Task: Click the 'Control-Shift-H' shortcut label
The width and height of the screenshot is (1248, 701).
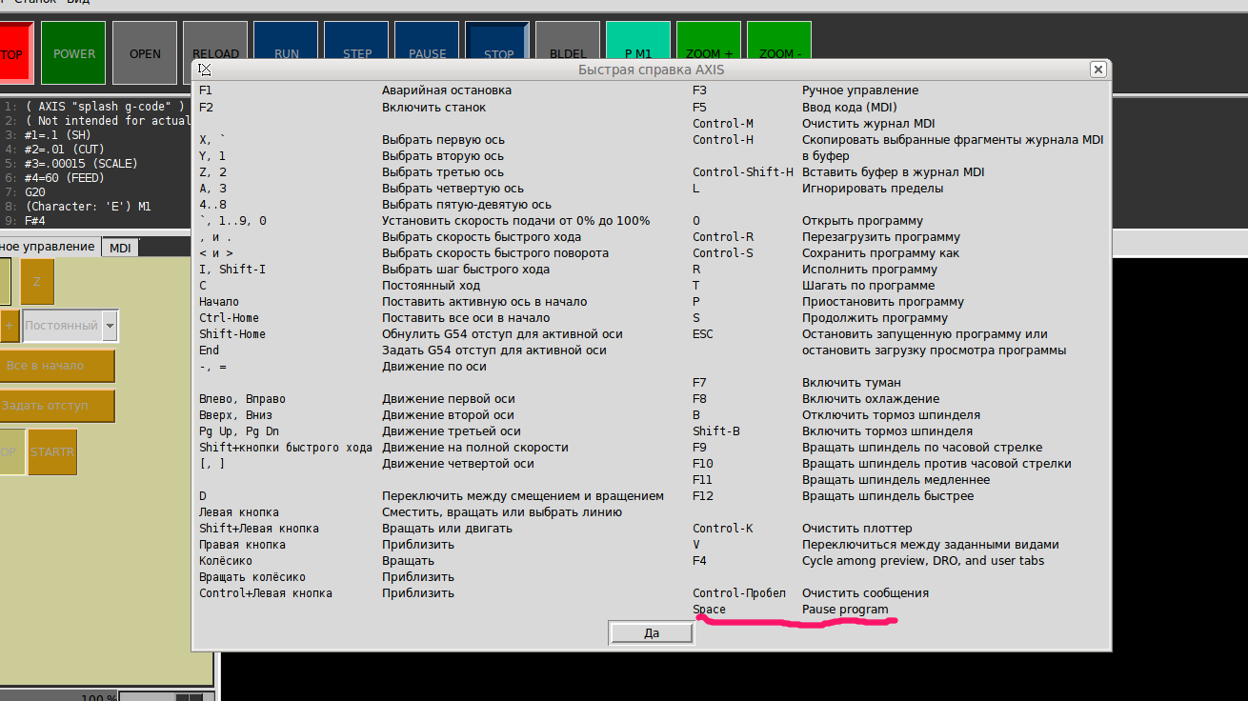Action: pyautogui.click(x=743, y=172)
